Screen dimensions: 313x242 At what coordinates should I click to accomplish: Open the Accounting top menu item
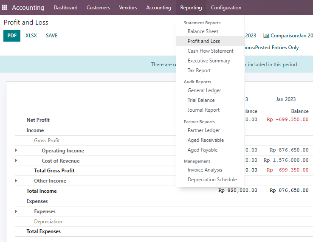159,8
